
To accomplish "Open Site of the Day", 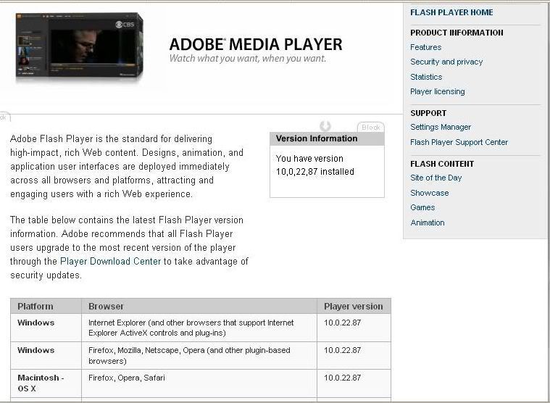I will 436,178.
